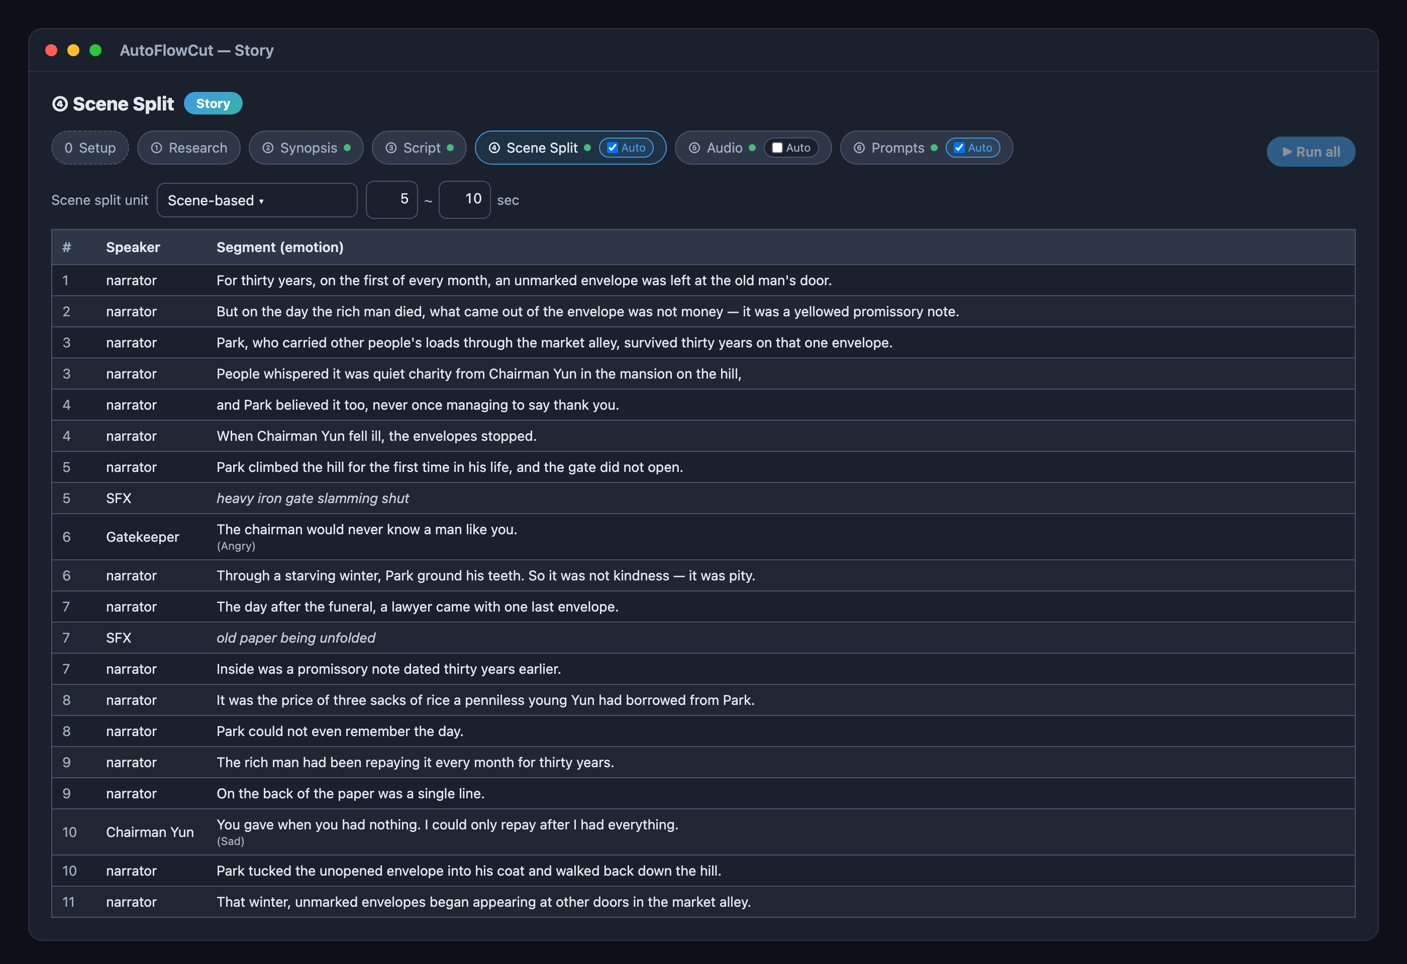
Task: Open the Script step tab
Action: click(x=419, y=148)
